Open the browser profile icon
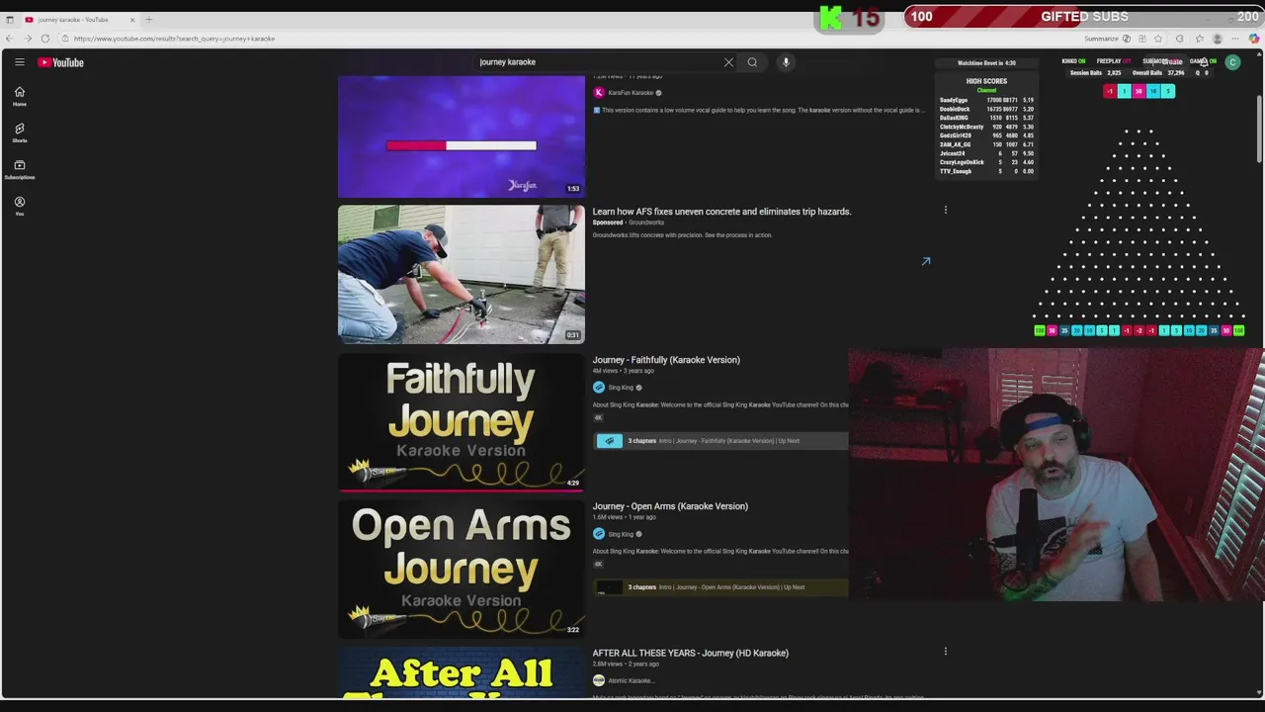 (1218, 39)
